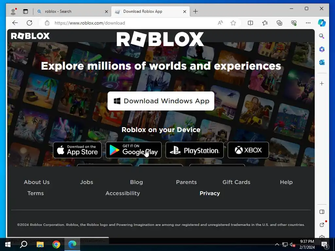Activate the Read aloud icon

pos(220,23)
